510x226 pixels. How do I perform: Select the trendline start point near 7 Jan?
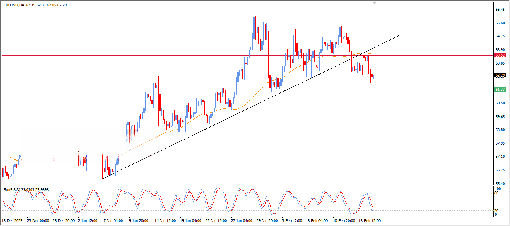(103, 178)
